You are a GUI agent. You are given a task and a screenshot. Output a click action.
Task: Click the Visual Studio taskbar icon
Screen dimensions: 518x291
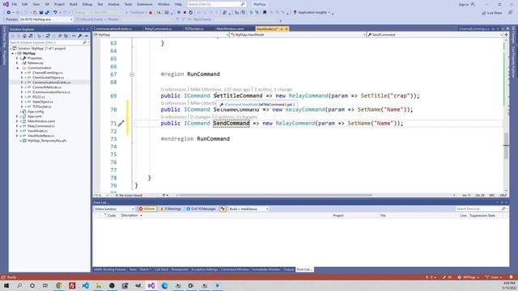click(151, 285)
